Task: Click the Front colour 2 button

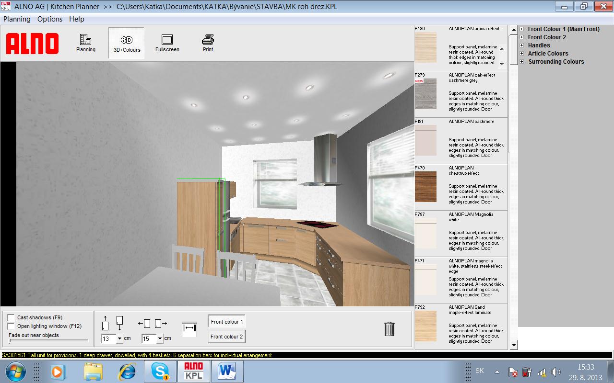Action: [226, 337]
